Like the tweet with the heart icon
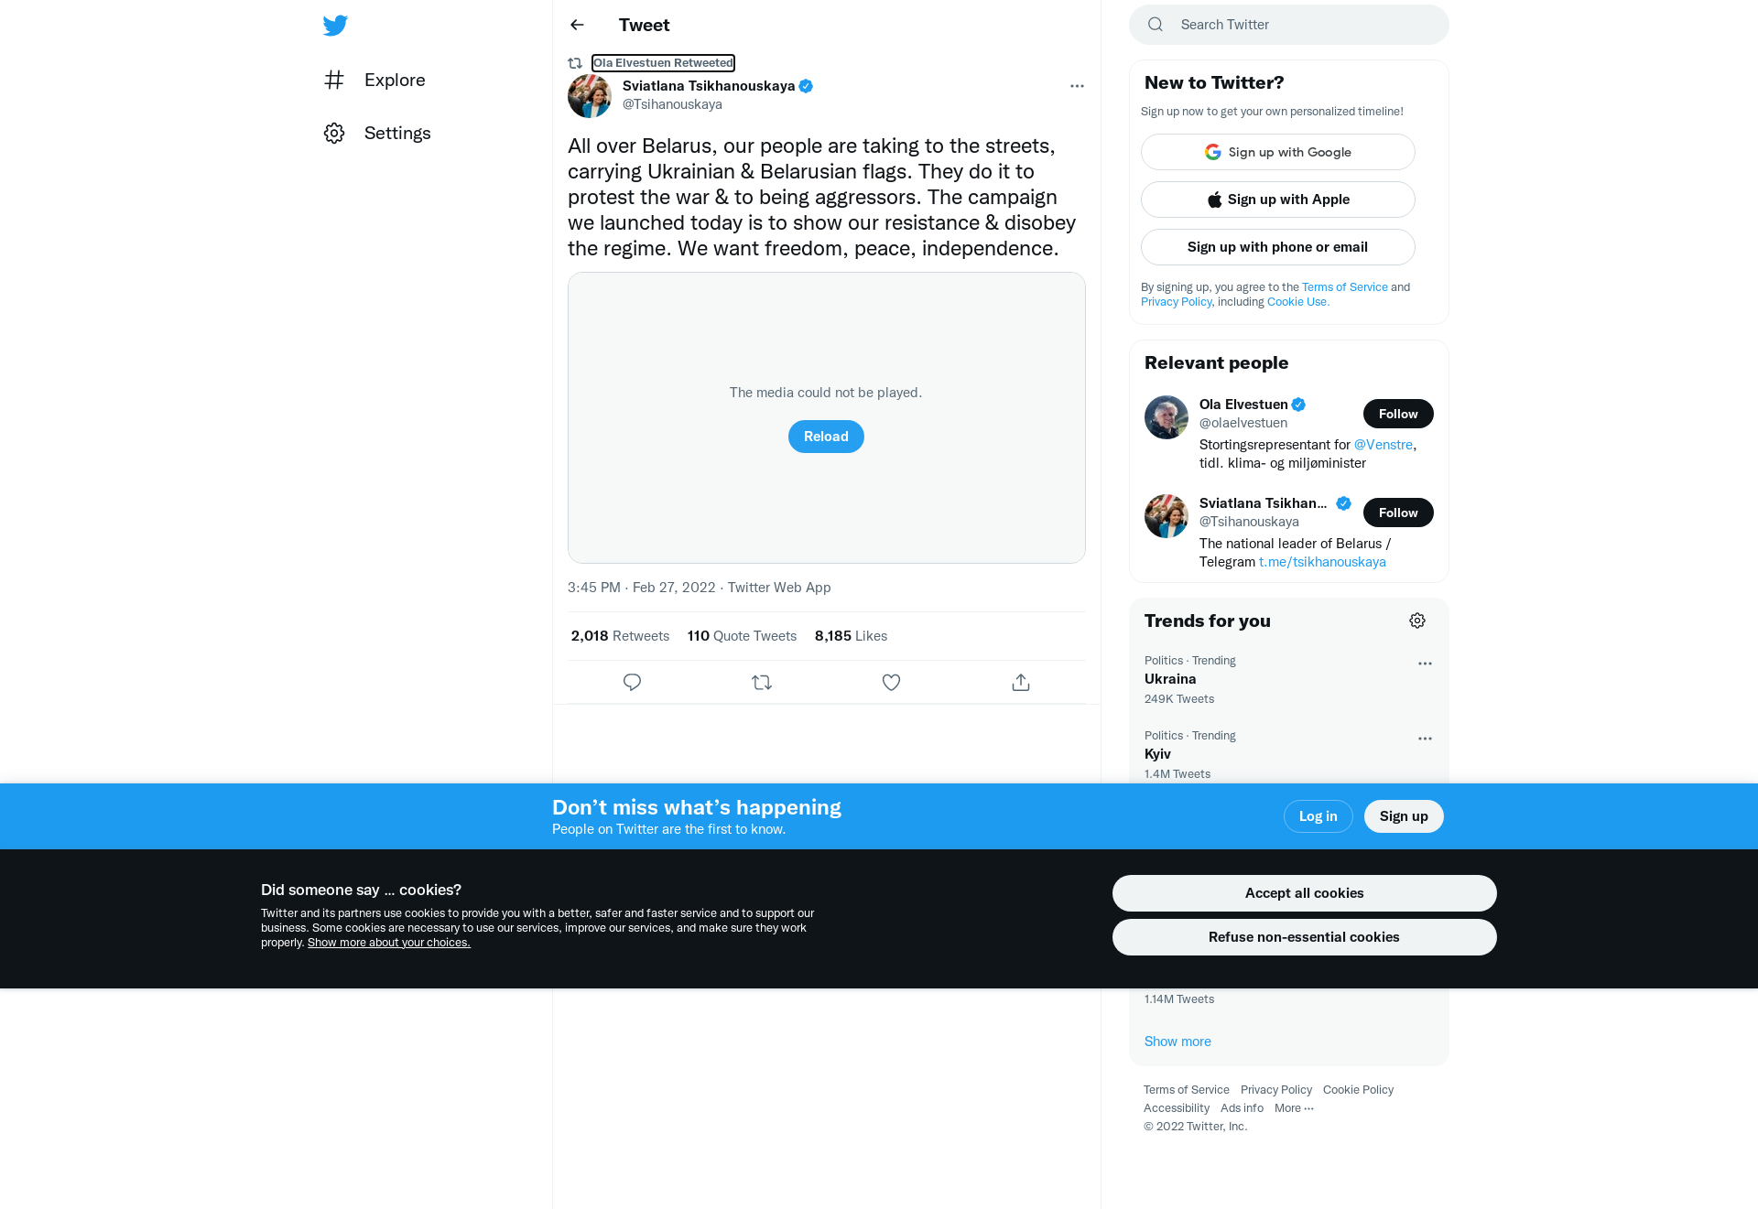 pyautogui.click(x=891, y=682)
